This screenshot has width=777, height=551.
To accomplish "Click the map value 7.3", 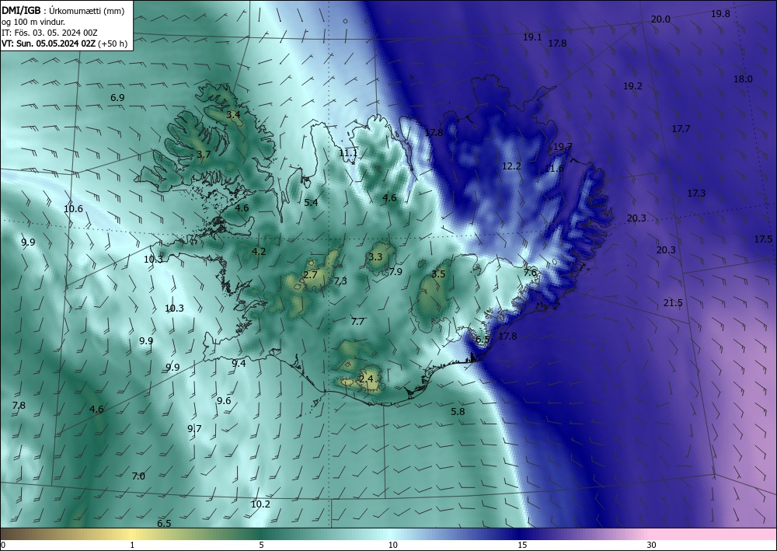I will point(340,281).
